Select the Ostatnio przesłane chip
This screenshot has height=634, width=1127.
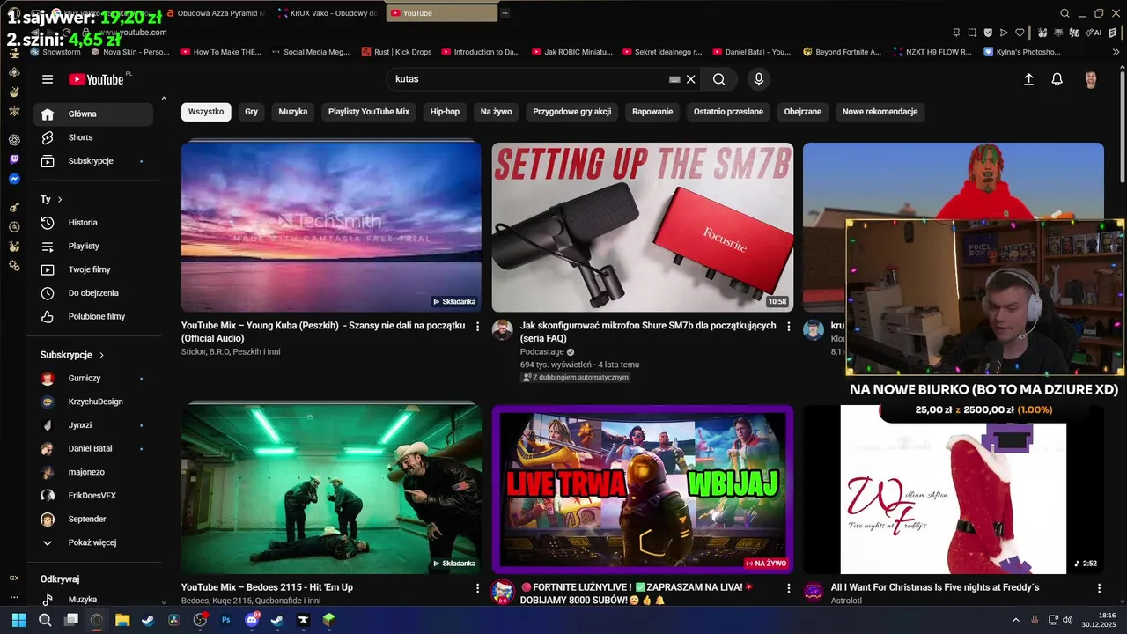click(x=728, y=112)
